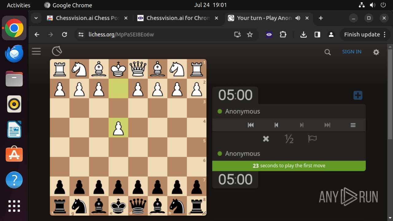Show Applications grid
Screen dimensions: 393x221
pyautogui.click(x=14, y=205)
